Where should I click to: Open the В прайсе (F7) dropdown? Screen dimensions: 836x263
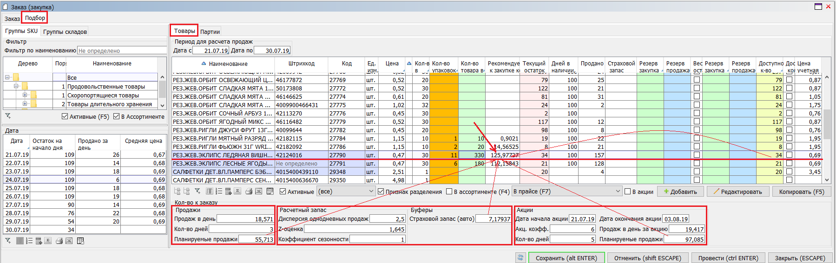[x=618, y=191]
